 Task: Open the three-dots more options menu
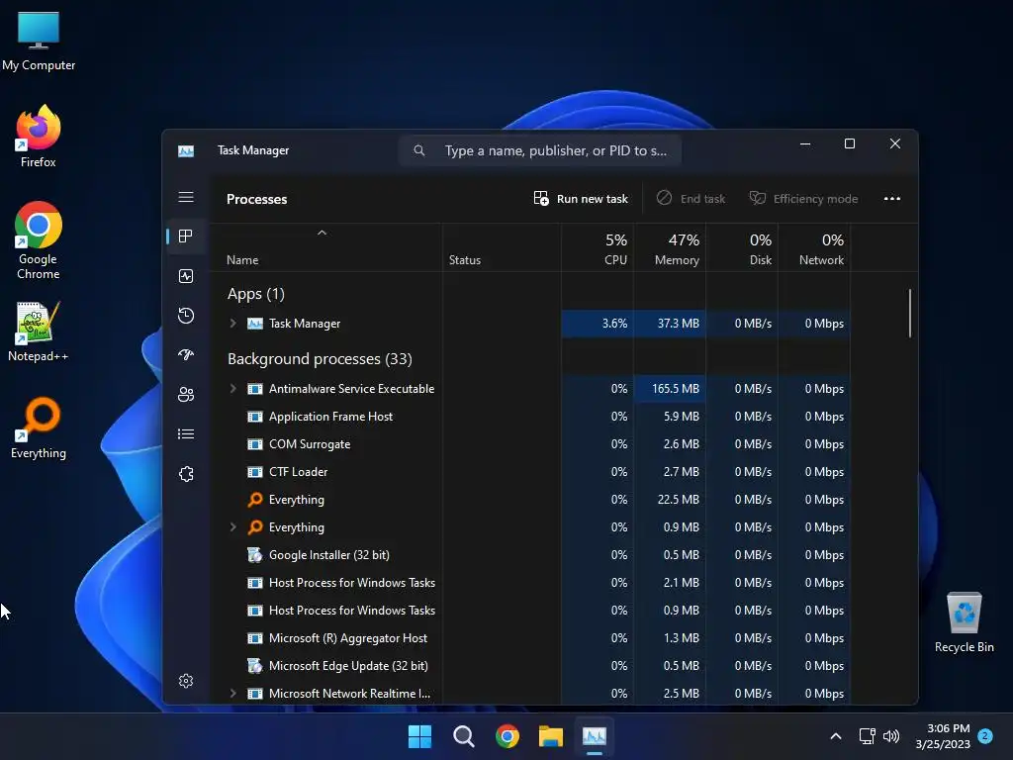892,198
